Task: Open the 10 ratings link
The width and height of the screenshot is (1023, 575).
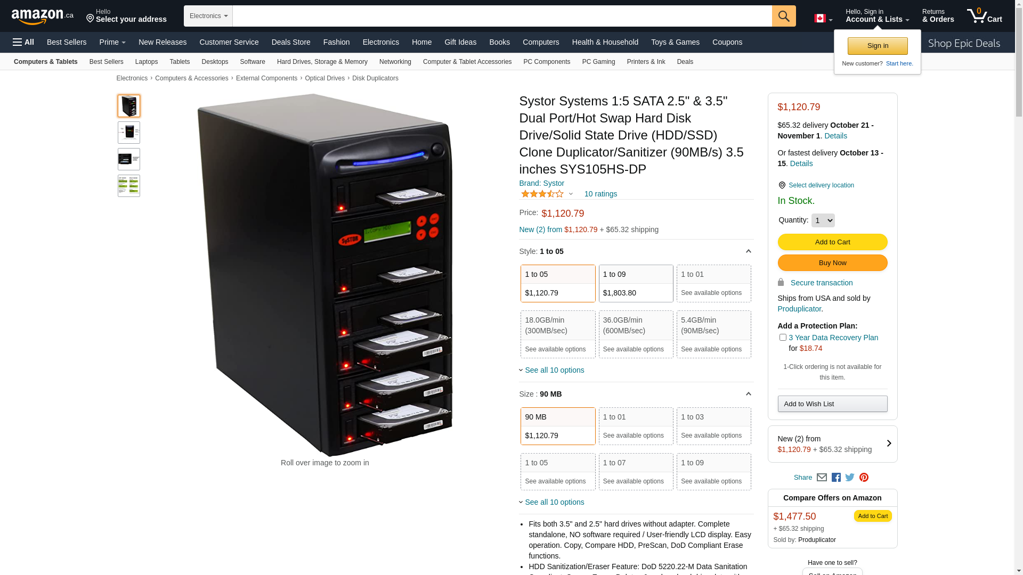Action: pyautogui.click(x=600, y=194)
